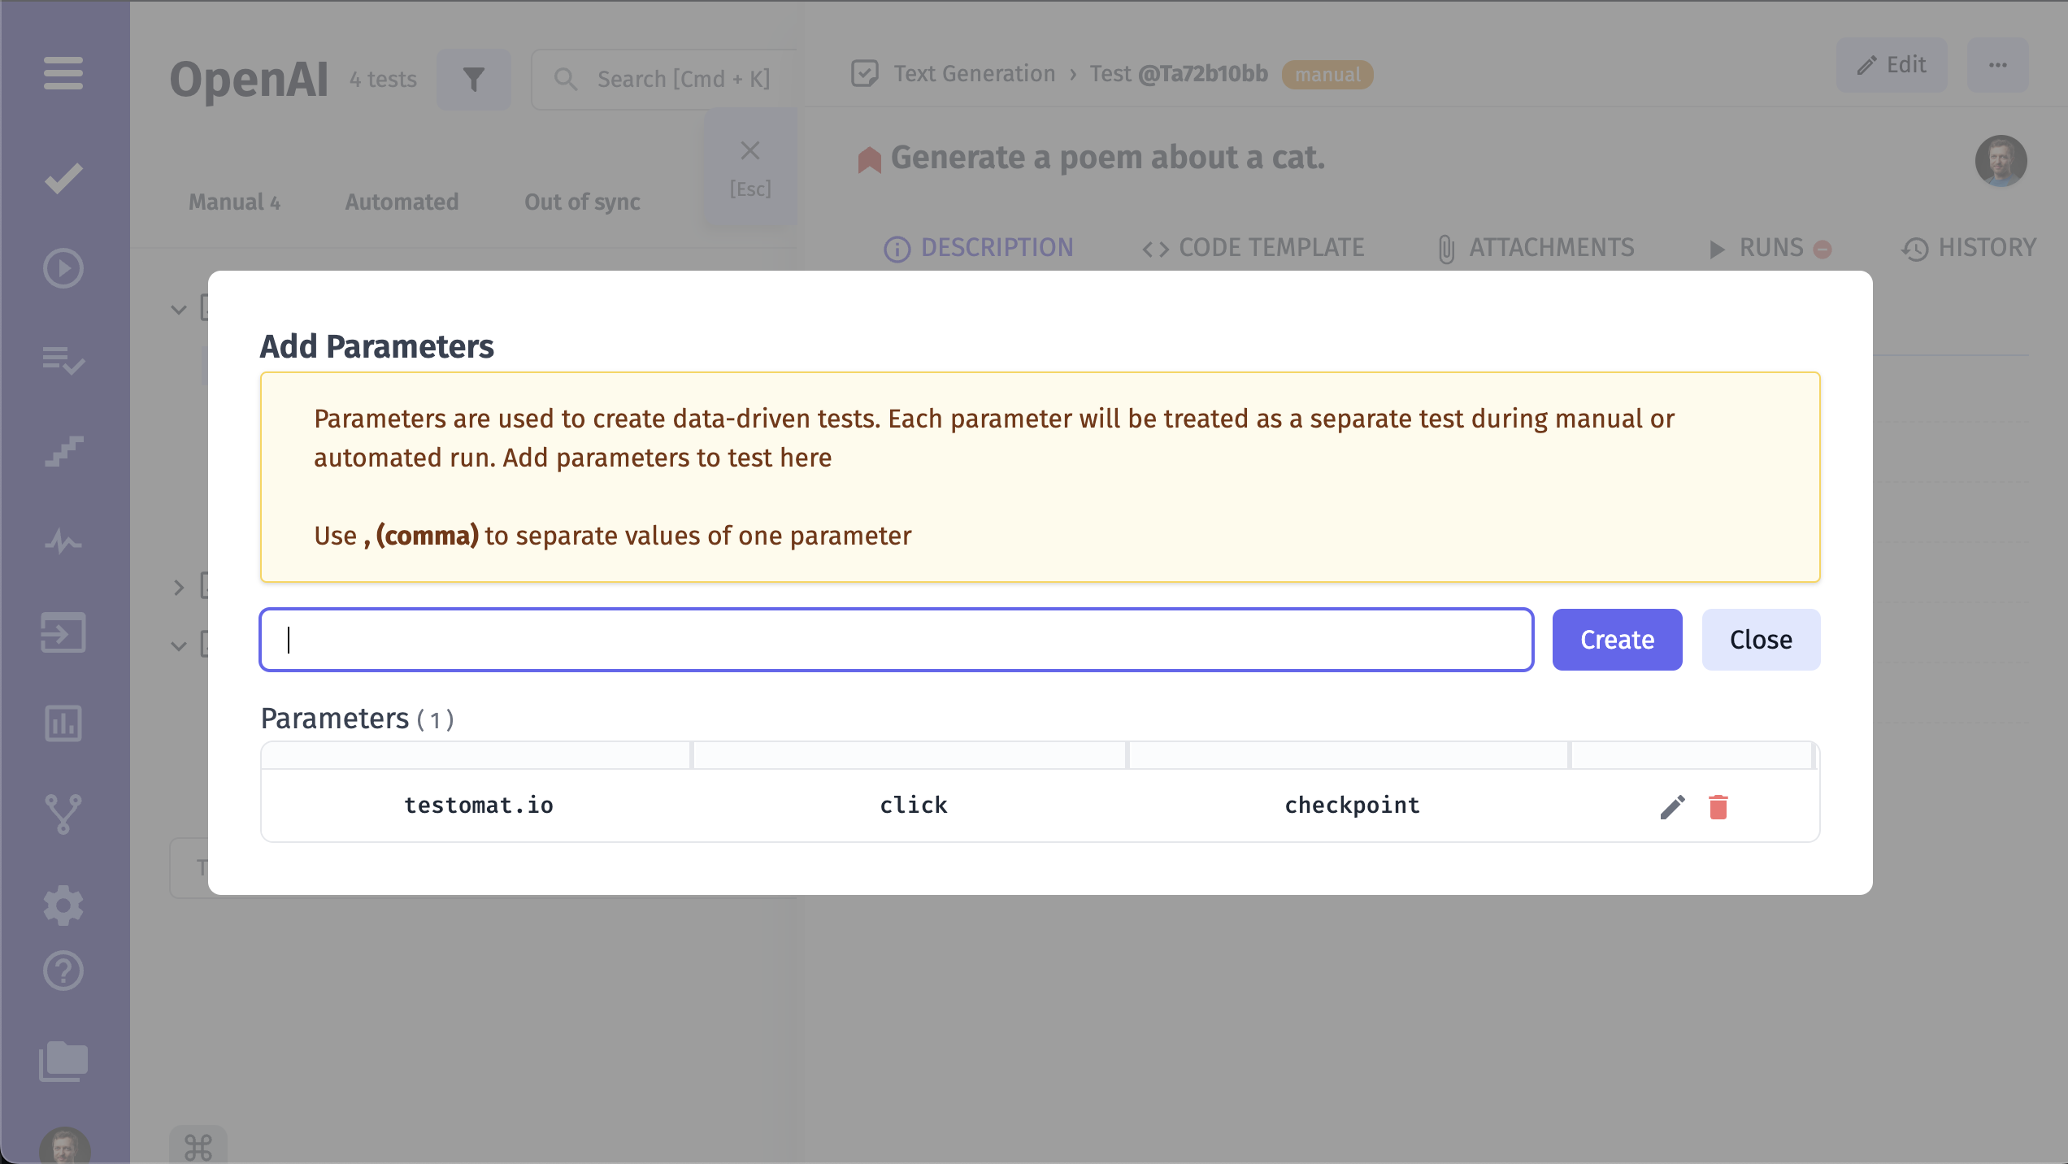The height and width of the screenshot is (1164, 2068).
Task: Click the parameter name input field
Action: click(895, 639)
